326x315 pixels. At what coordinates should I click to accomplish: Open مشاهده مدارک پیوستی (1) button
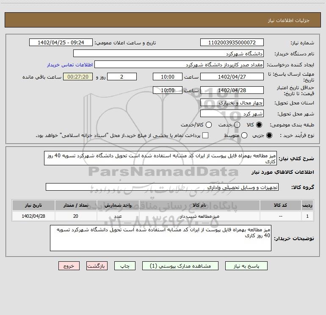click(x=180, y=266)
